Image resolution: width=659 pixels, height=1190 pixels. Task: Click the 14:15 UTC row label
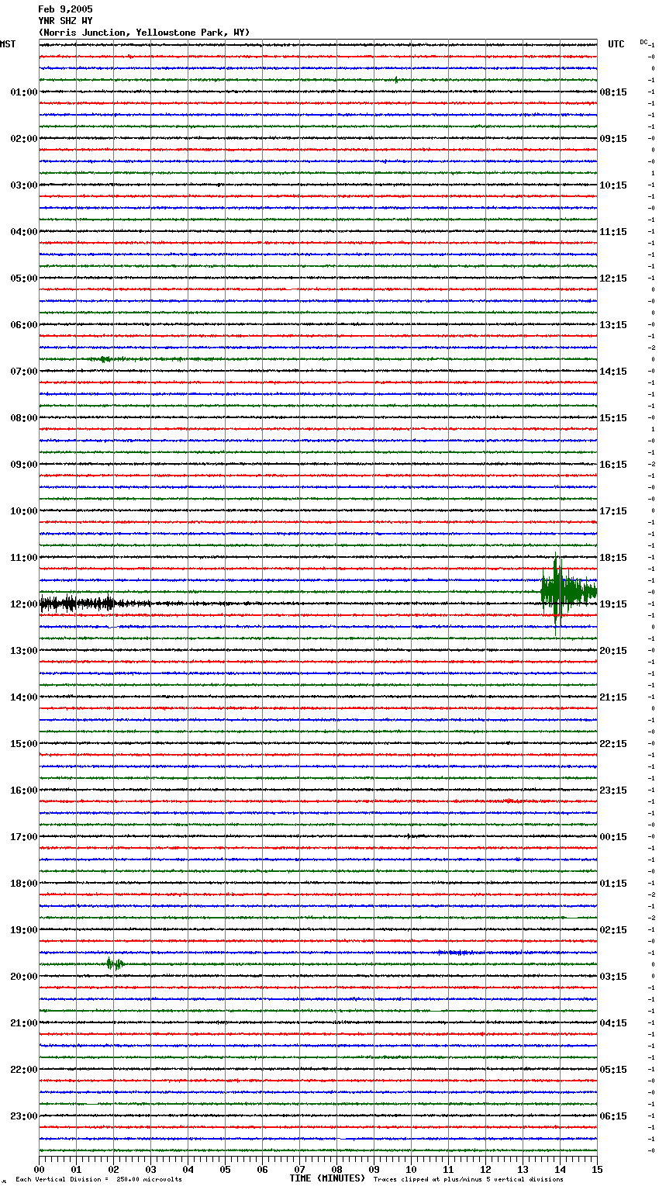tap(613, 372)
